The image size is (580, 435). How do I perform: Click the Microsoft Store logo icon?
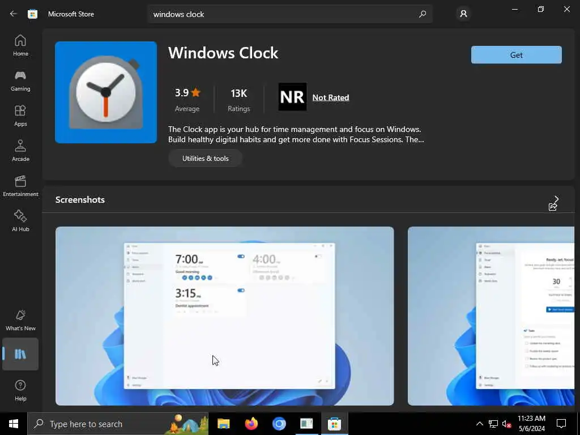pyautogui.click(x=32, y=14)
